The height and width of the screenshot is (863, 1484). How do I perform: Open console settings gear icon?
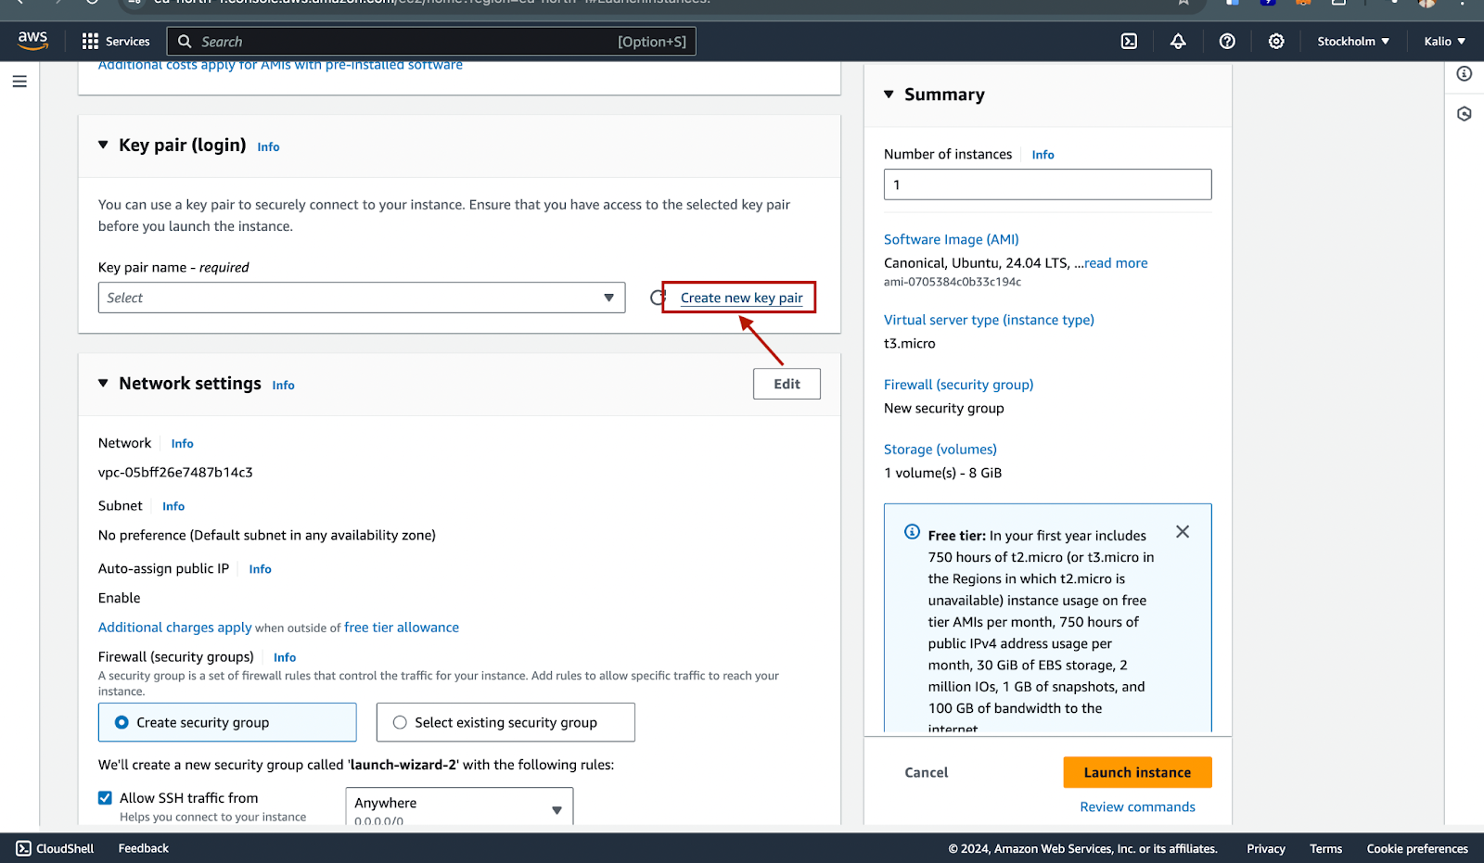click(1276, 41)
